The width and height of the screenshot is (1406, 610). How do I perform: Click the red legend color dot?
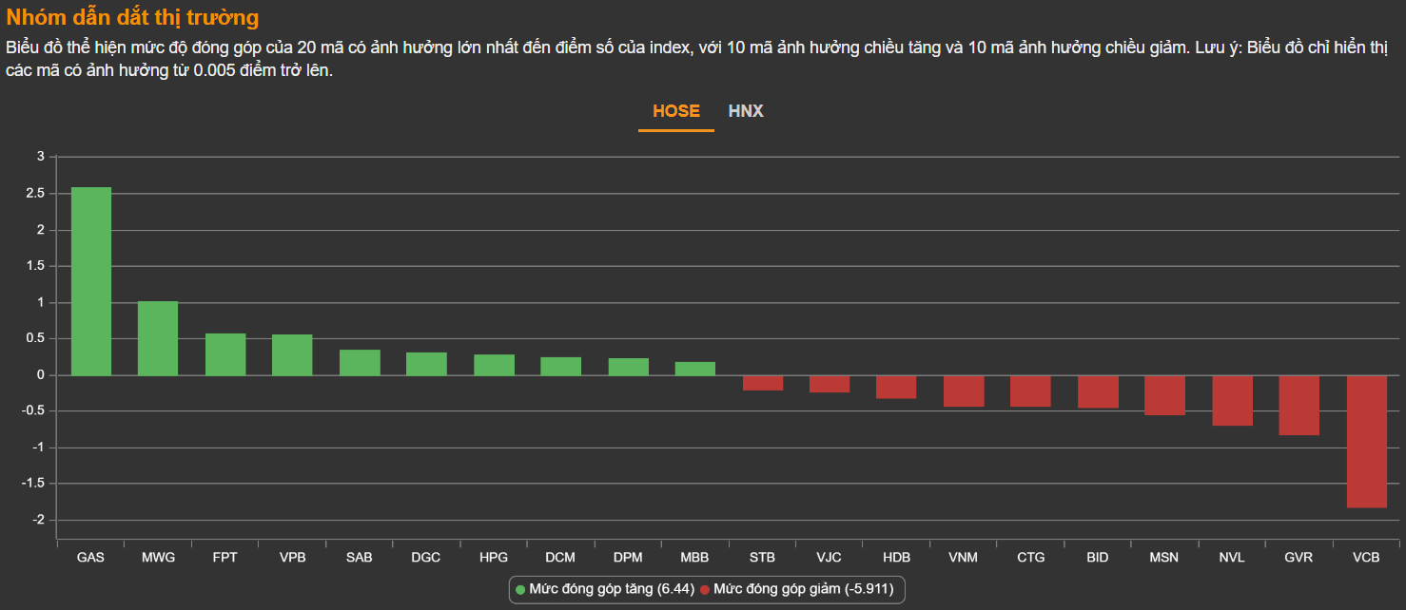pyautogui.click(x=705, y=590)
